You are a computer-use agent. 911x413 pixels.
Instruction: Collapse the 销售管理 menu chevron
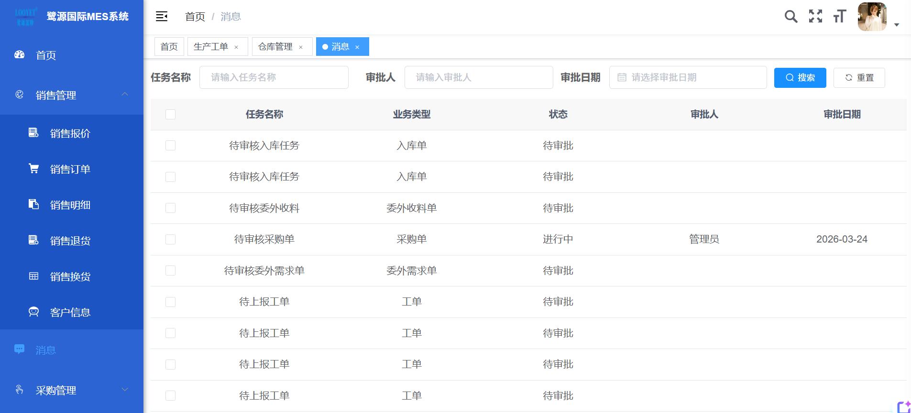click(x=125, y=95)
